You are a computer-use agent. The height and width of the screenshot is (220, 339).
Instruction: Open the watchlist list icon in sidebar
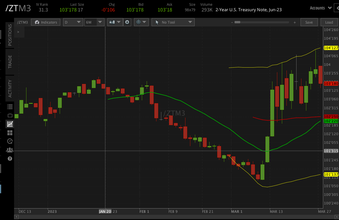(10, 106)
